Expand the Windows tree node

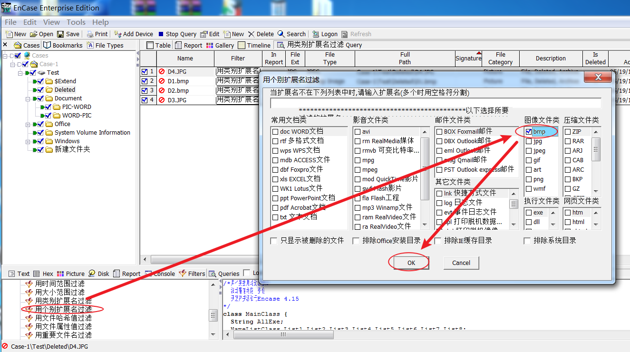coord(28,141)
